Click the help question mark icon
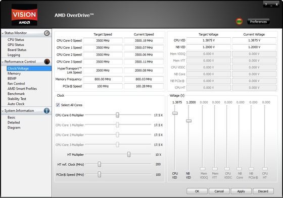 coord(266,5)
